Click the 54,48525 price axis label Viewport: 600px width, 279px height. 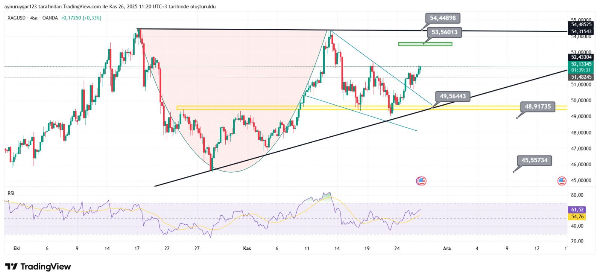pyautogui.click(x=581, y=25)
